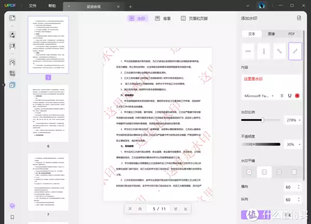Select upward diagonal watermark orientation preset
The width and height of the screenshot is (311, 224).
(295, 51)
